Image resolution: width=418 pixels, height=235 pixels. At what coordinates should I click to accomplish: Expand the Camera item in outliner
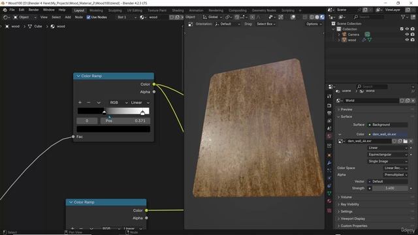pos(339,35)
